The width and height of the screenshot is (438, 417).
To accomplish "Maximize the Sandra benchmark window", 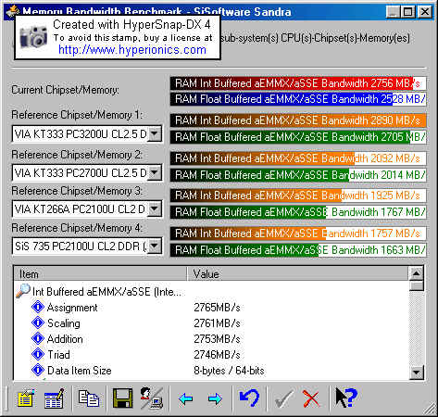I will click(x=407, y=12).
